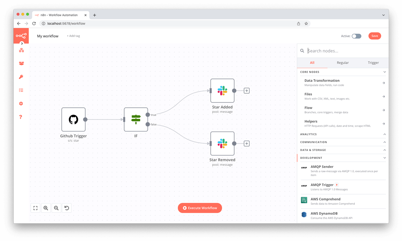The height and width of the screenshot is (241, 402).
Task: Fit workflow to view icon
Action: point(35,208)
